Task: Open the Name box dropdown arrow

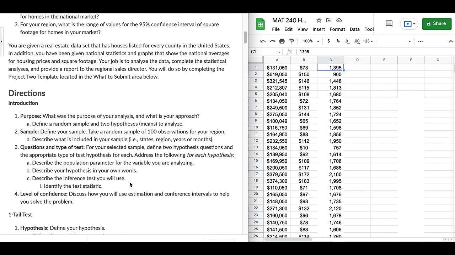Action: pos(279,52)
